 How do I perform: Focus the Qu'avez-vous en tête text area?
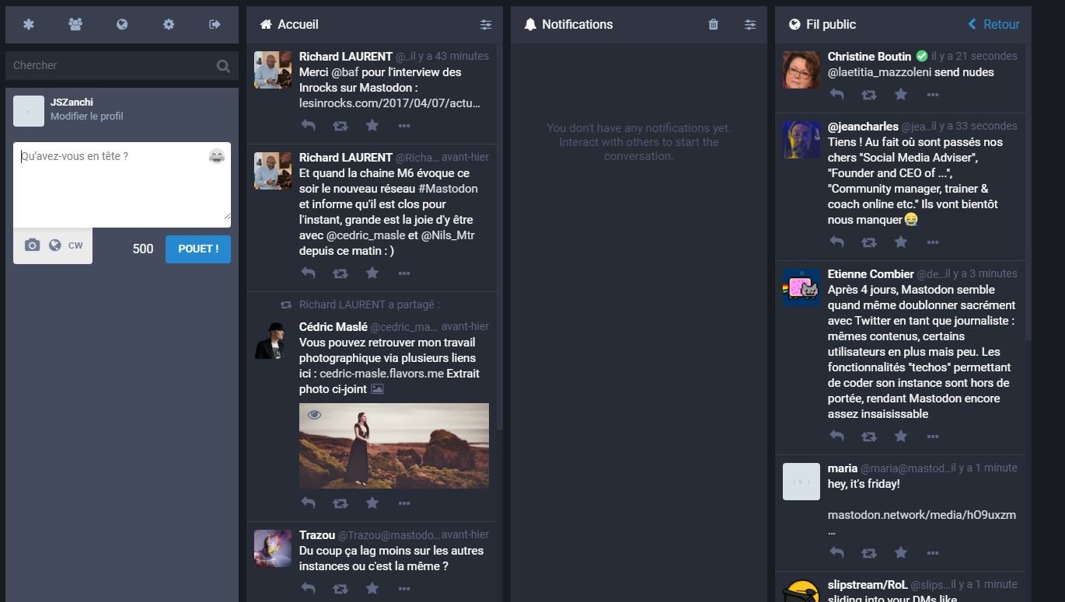click(x=122, y=185)
